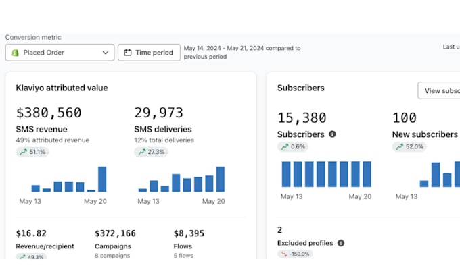This screenshot has height=276, width=460.
Task: Click the first bar in Subscribers chart
Action: 286,174
